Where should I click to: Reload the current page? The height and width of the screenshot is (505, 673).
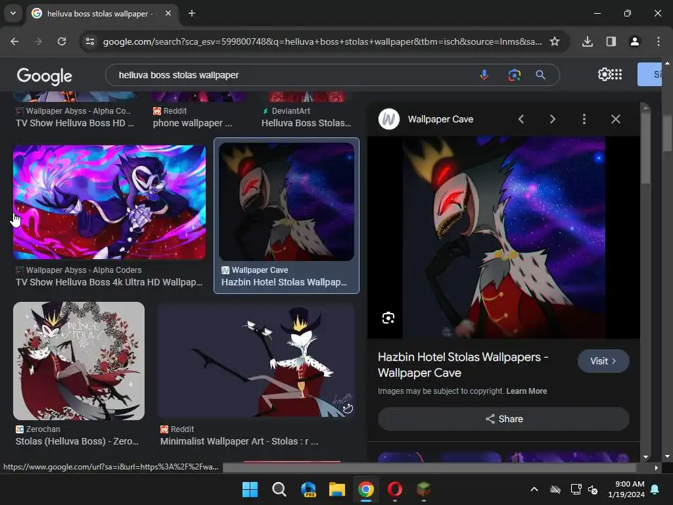[62, 41]
